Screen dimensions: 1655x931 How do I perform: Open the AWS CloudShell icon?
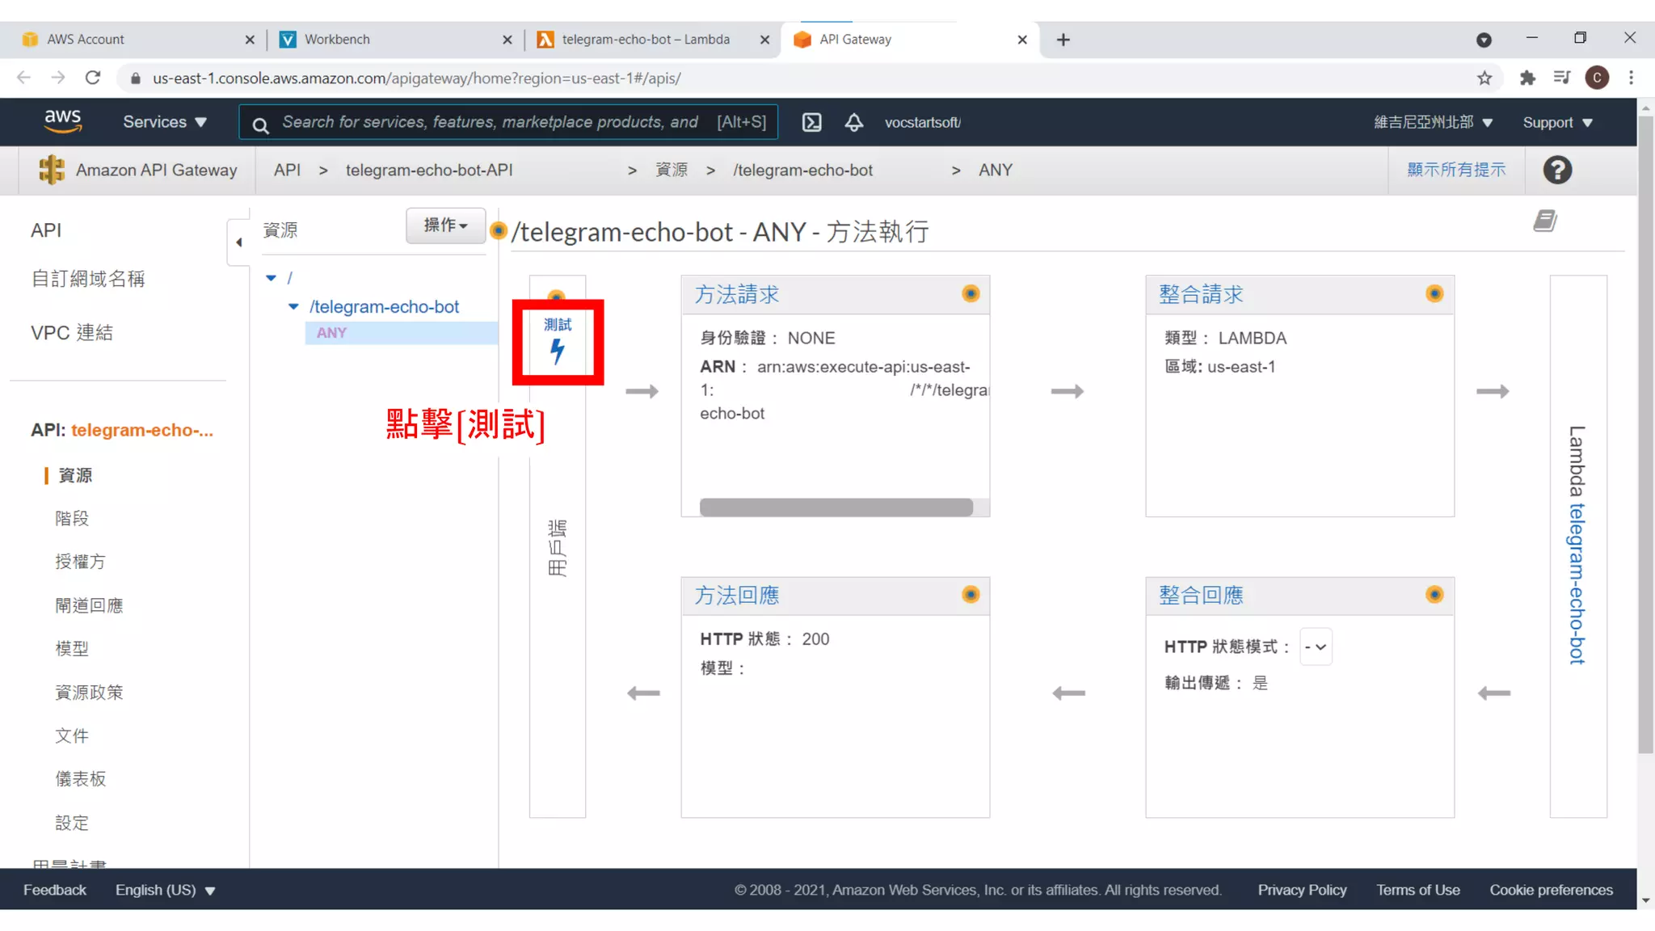811,122
